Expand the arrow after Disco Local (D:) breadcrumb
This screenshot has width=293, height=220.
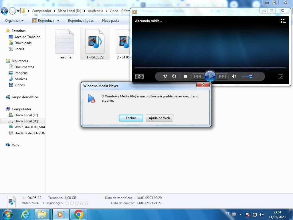click(x=84, y=11)
